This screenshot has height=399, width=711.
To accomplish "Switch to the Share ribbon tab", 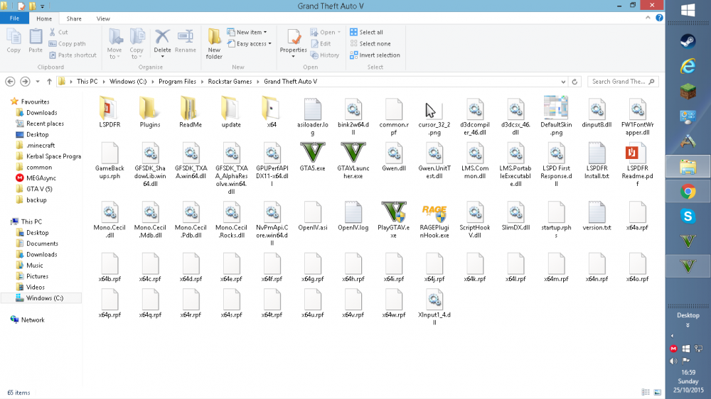I will tap(74, 18).
